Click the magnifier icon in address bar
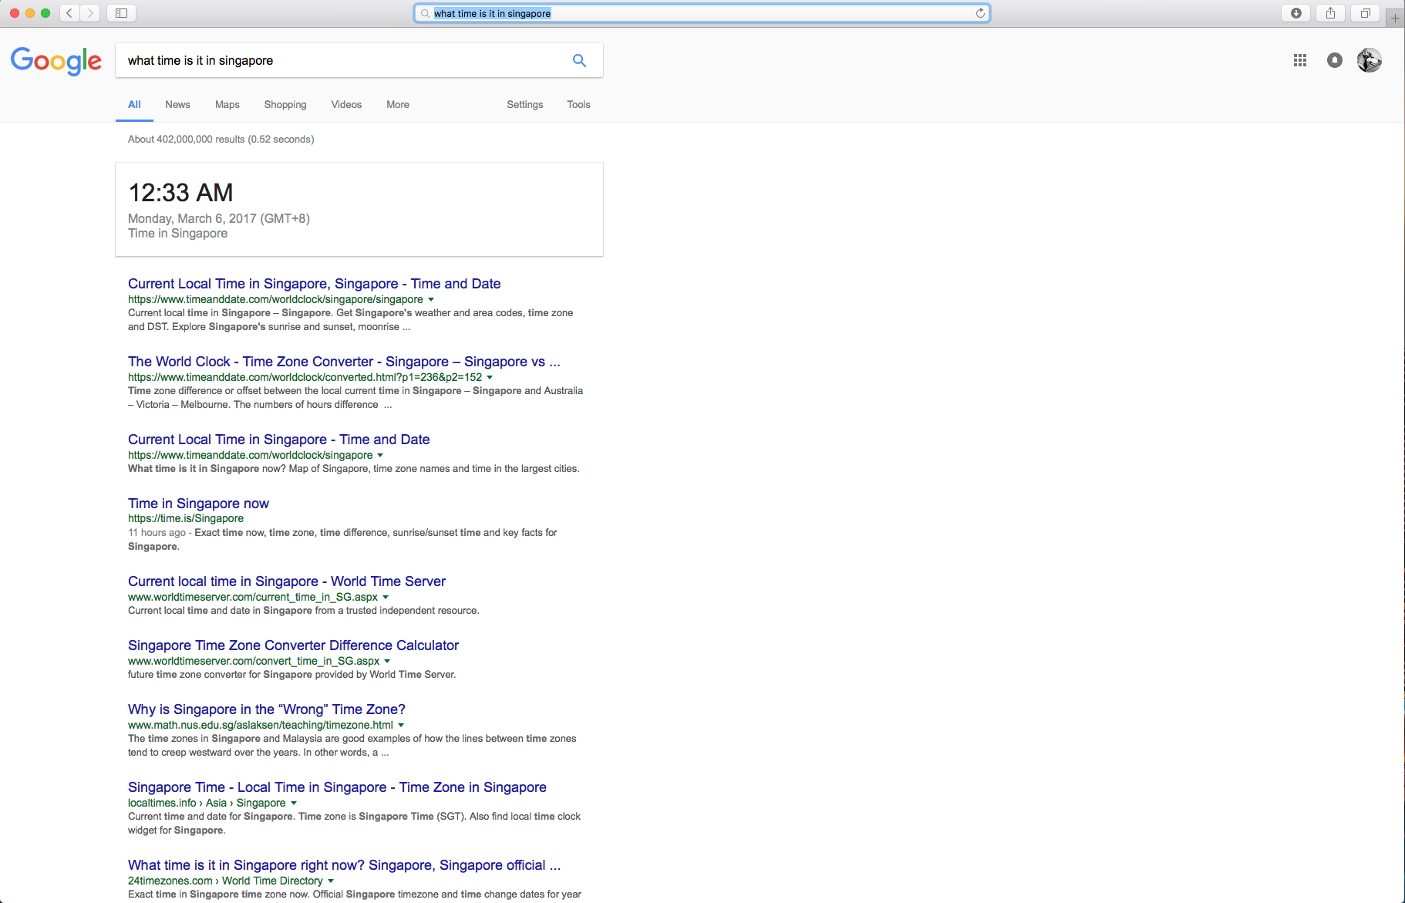This screenshot has height=903, width=1405. click(425, 13)
